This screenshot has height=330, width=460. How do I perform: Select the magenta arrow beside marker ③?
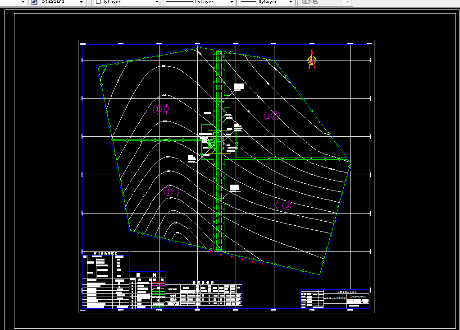pyautogui.click(x=278, y=205)
